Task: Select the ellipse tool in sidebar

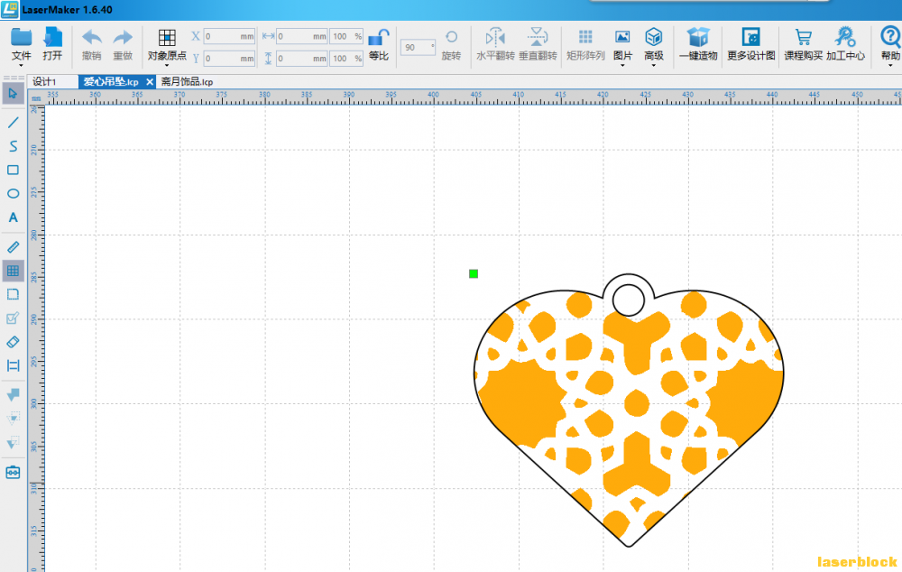Action: coord(13,193)
